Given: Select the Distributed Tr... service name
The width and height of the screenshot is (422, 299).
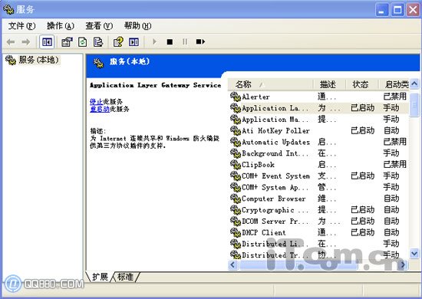Looking at the screenshot, I should coord(275,255).
